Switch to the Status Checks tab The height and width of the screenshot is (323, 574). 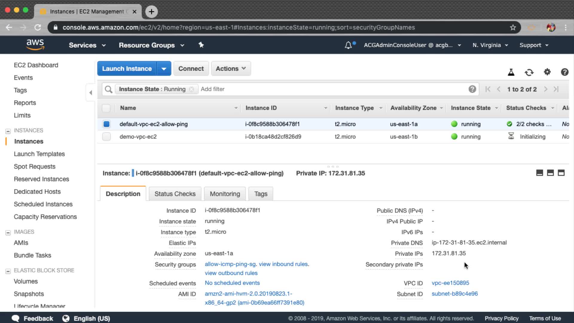point(175,194)
